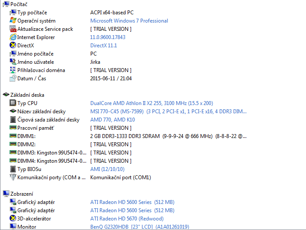Viewport: 306px width, 230px height.
Task: Click the Počítač section header icon
Action: 6,4
